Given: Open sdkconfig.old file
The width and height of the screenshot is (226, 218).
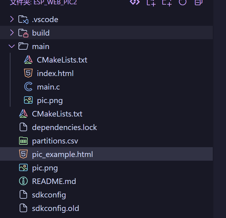Looking at the screenshot, I should [55, 208].
